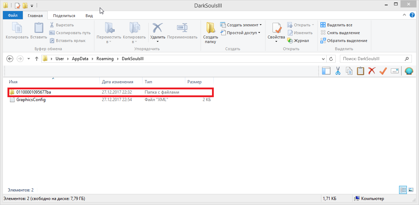Switch to details view icon

(x=403, y=190)
